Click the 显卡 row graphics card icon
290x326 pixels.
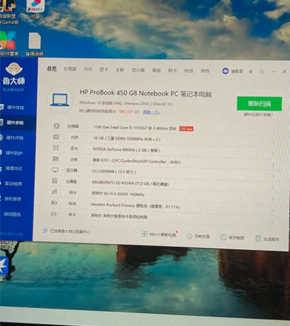(56, 148)
